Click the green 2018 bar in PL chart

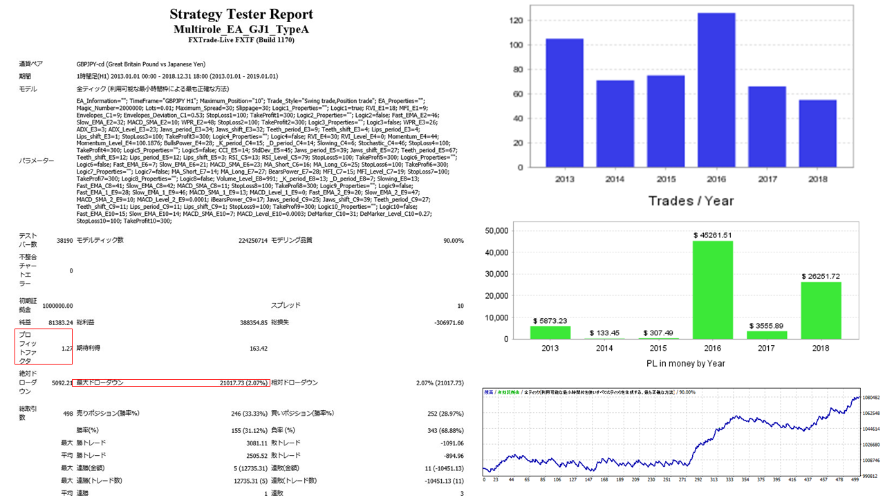822,311
